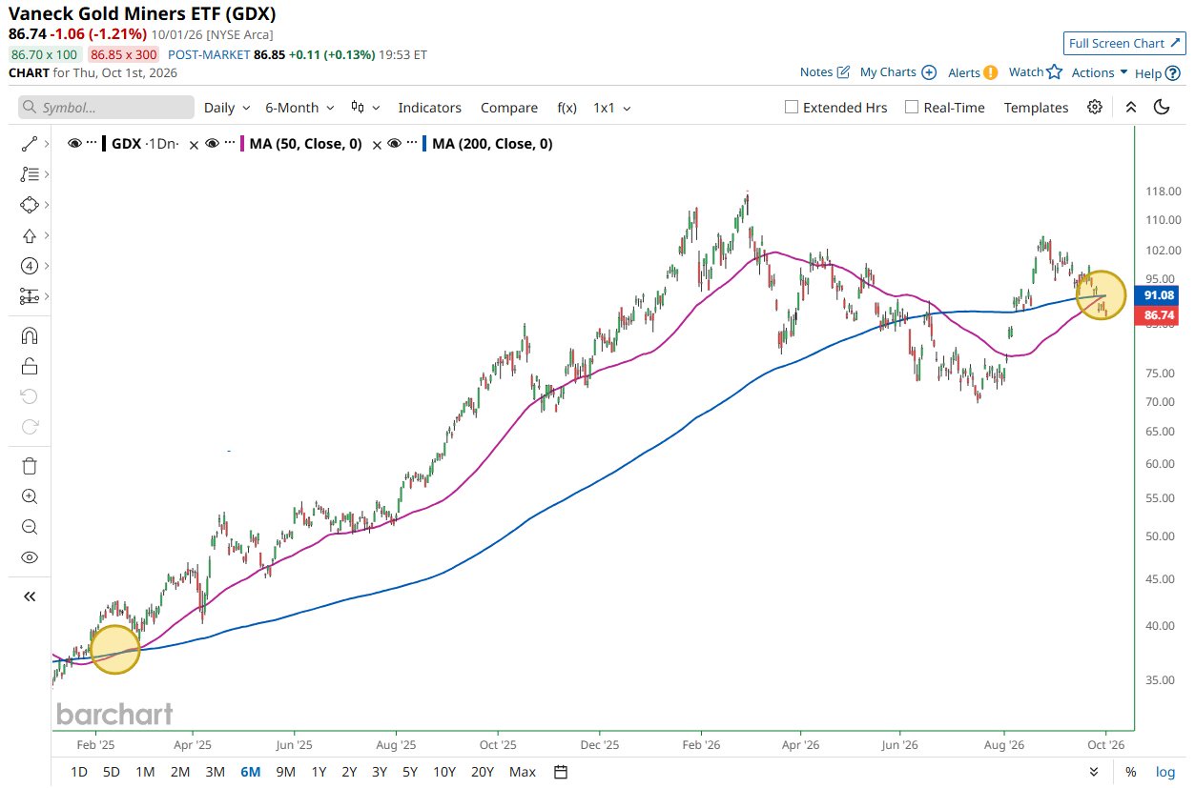Click the redo arrow icon
The image size is (1195, 788).
coord(29,427)
